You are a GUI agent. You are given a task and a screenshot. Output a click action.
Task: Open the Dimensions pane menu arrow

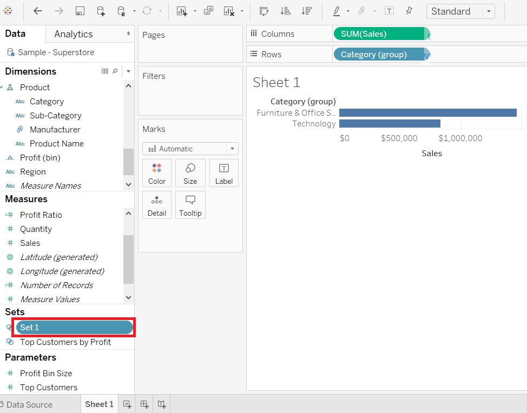tap(128, 71)
